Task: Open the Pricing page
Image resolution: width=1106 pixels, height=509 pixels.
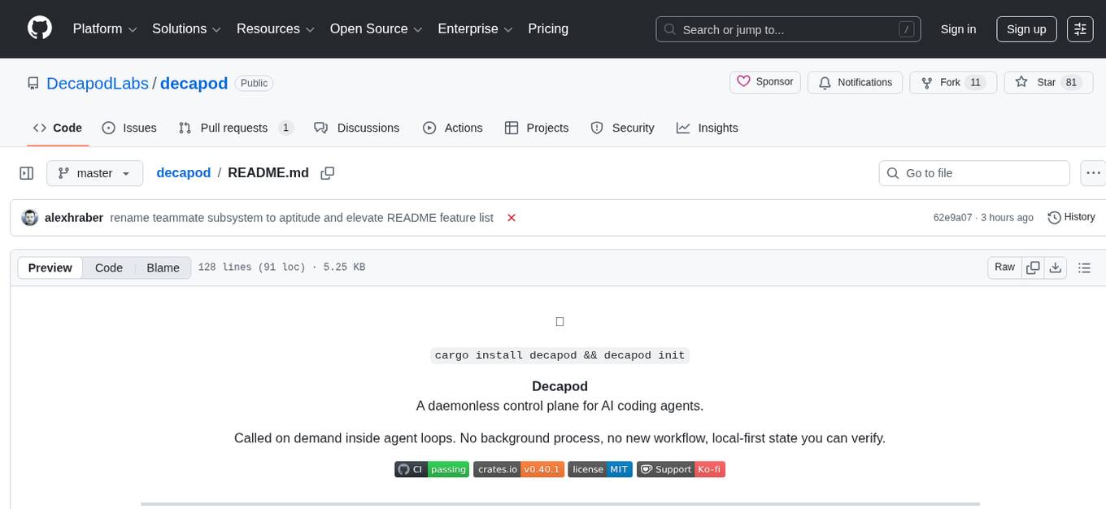Action: [x=548, y=28]
